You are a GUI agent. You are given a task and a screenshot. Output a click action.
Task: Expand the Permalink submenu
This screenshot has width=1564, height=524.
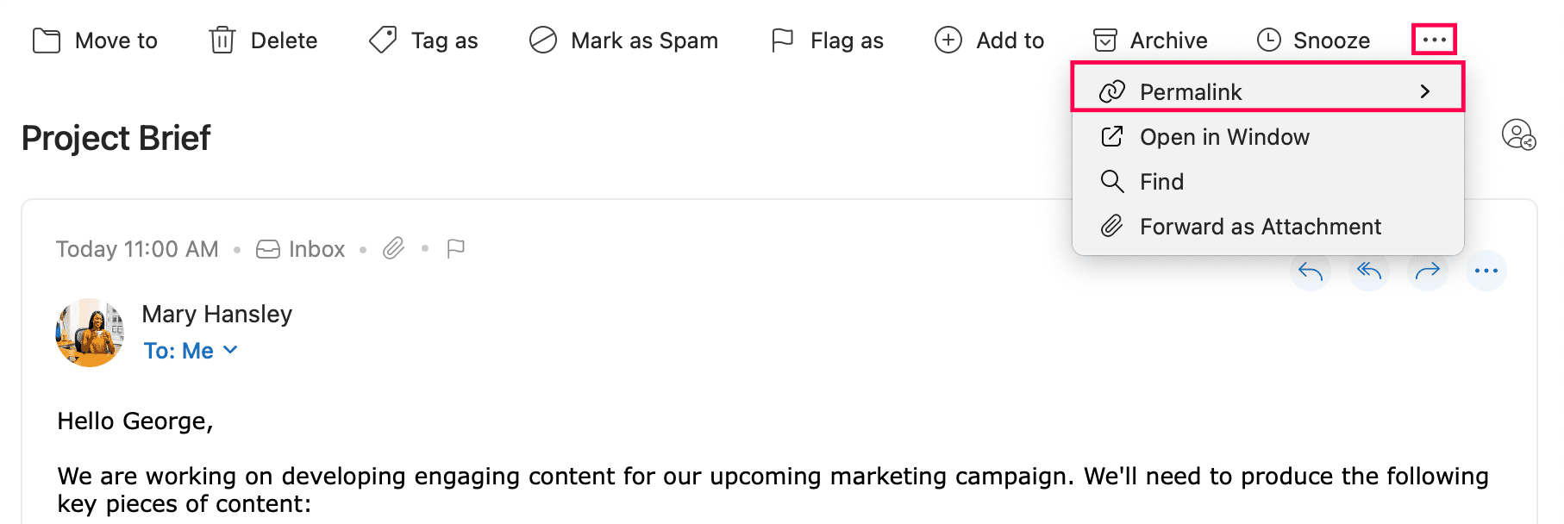point(1267,91)
